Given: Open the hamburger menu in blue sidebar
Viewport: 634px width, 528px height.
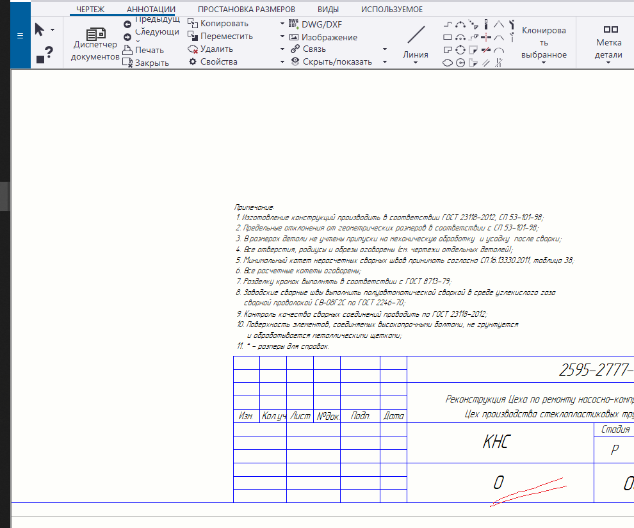Looking at the screenshot, I should click(20, 36).
